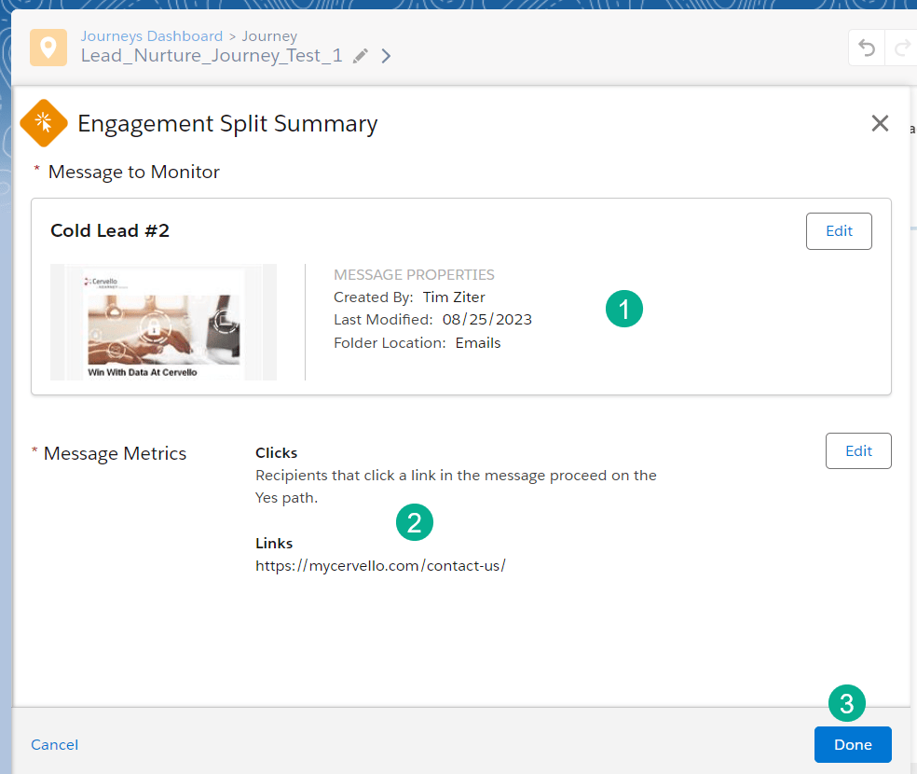
Task: Edit the Message Metrics settings
Action: tap(858, 450)
